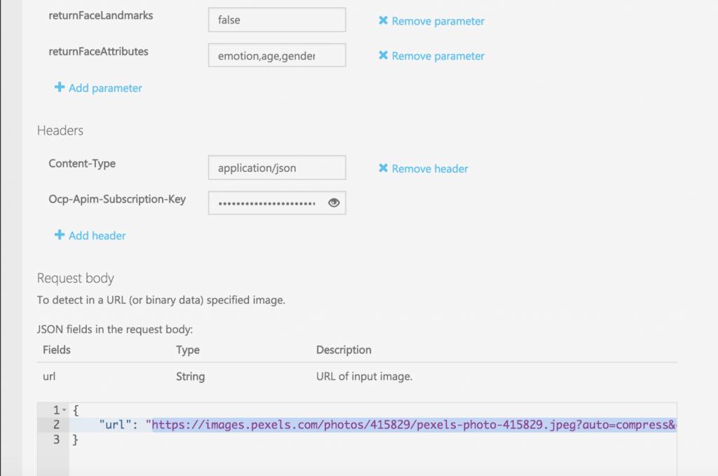Viewport: 718px width, 476px height.
Task: Click the Add parameter link
Action: click(x=105, y=88)
